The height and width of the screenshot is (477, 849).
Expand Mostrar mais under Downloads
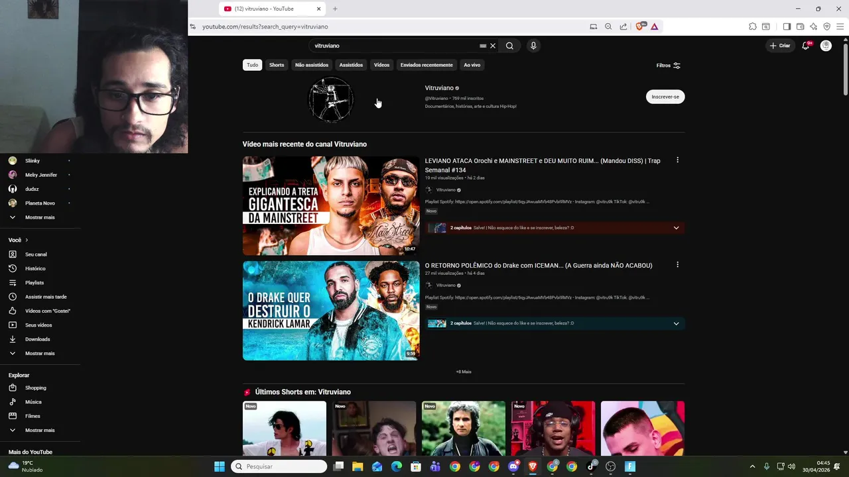(x=40, y=353)
